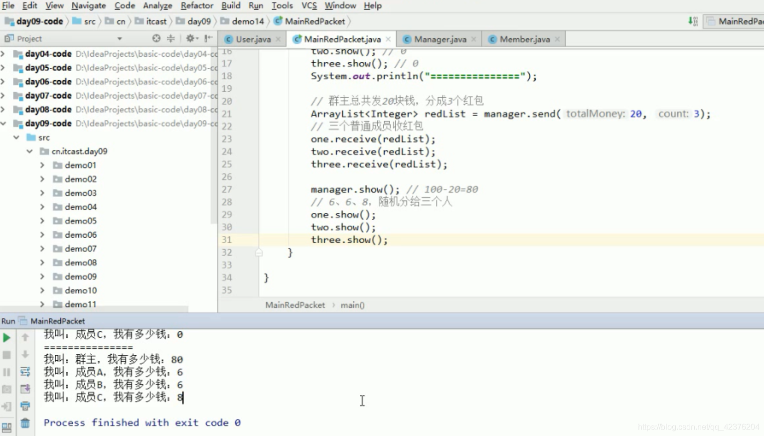Click the scroll to end icon
Viewport: 764px width, 436px height.
(25, 389)
